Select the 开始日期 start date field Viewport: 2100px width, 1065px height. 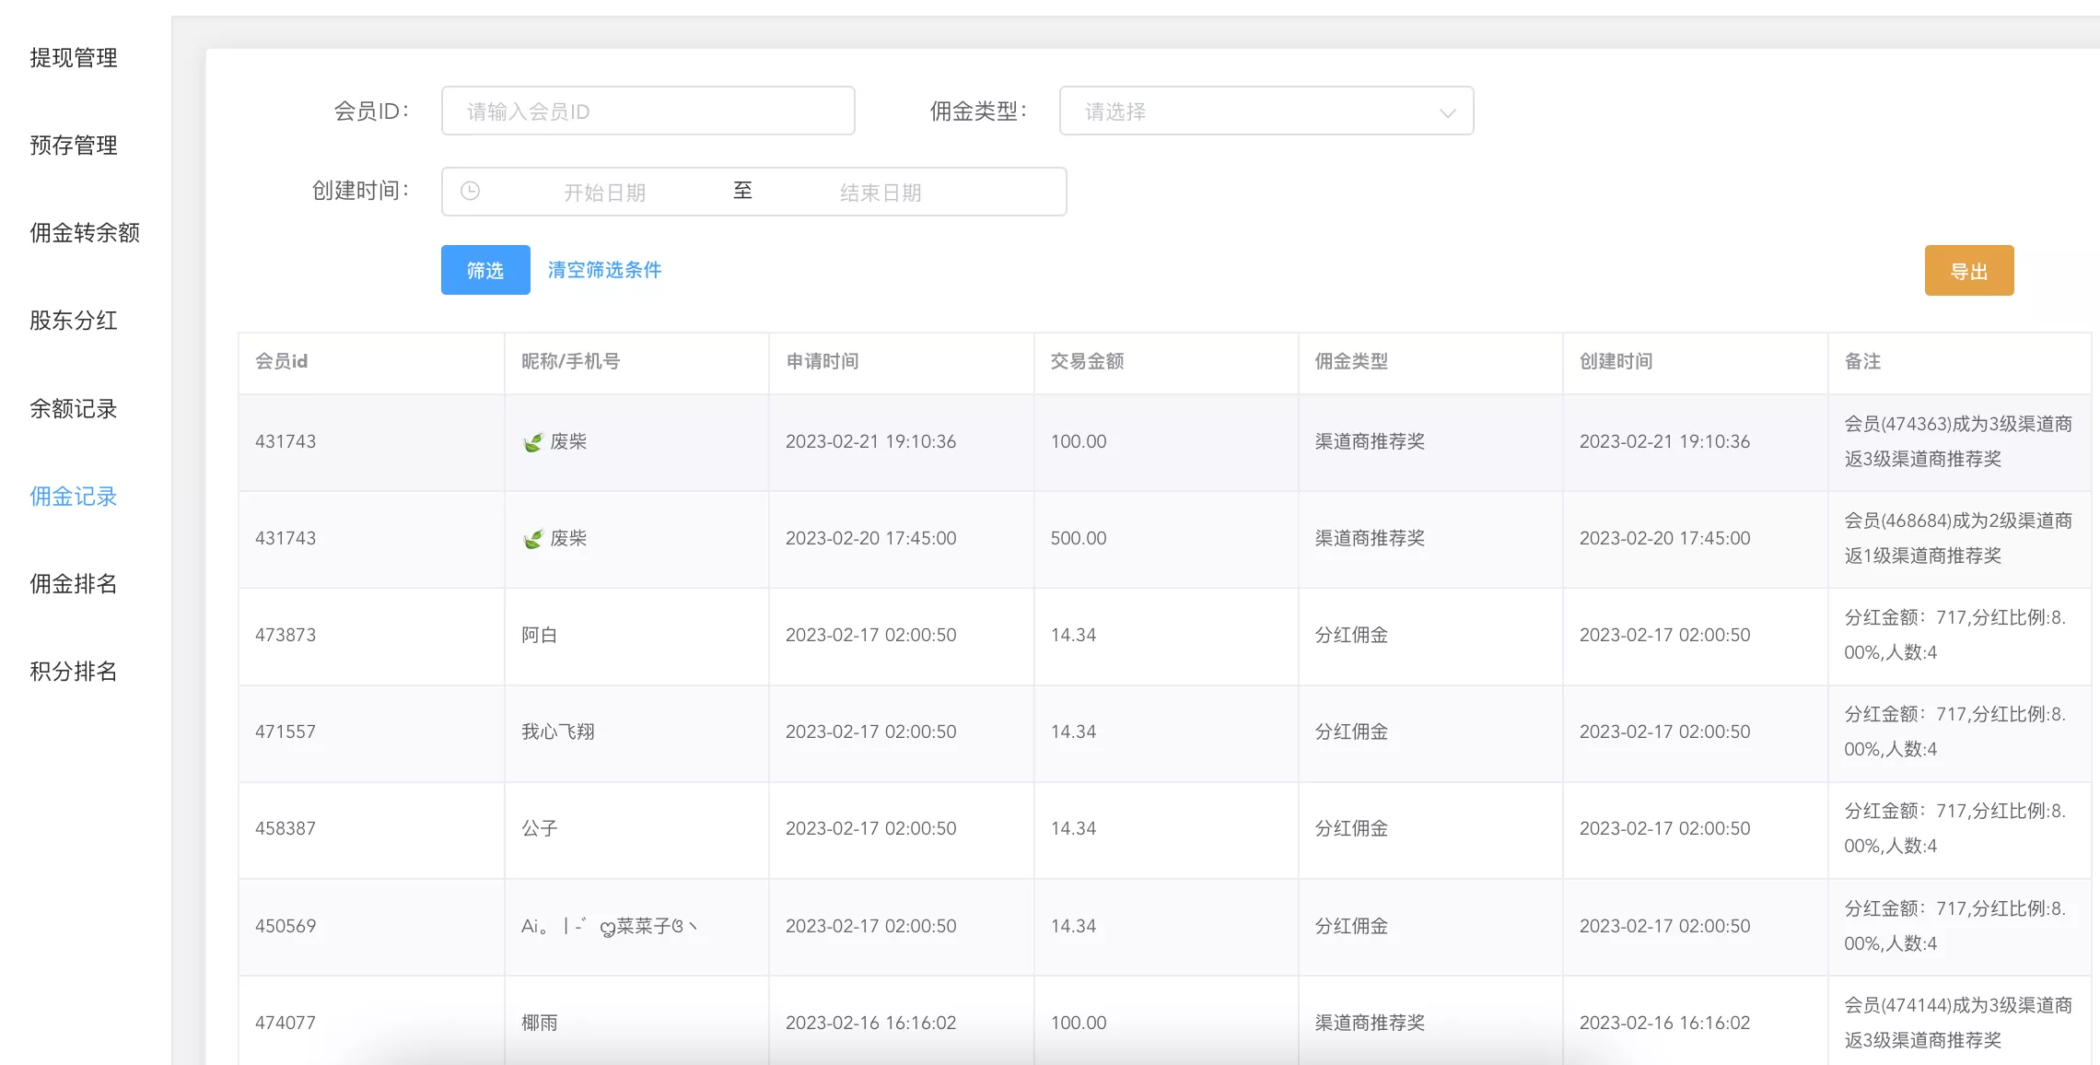tap(604, 192)
